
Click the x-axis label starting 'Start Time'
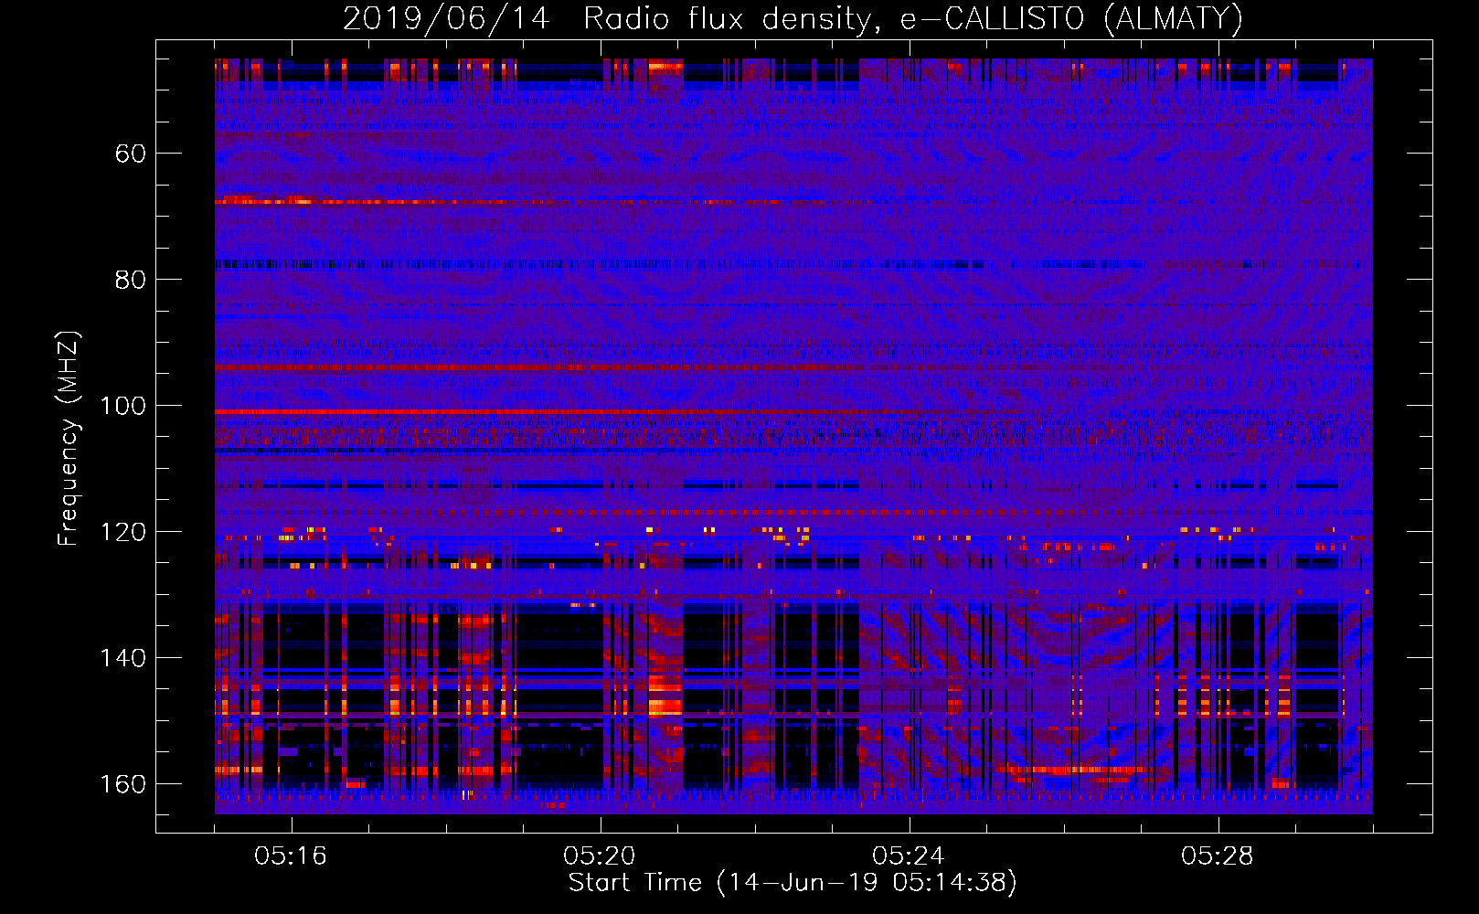pos(793,883)
